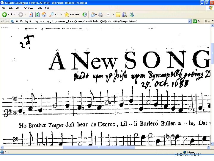Click the horizontal scrollbar right arrow
Screen dimensions: 214x161
pos(209,147)
